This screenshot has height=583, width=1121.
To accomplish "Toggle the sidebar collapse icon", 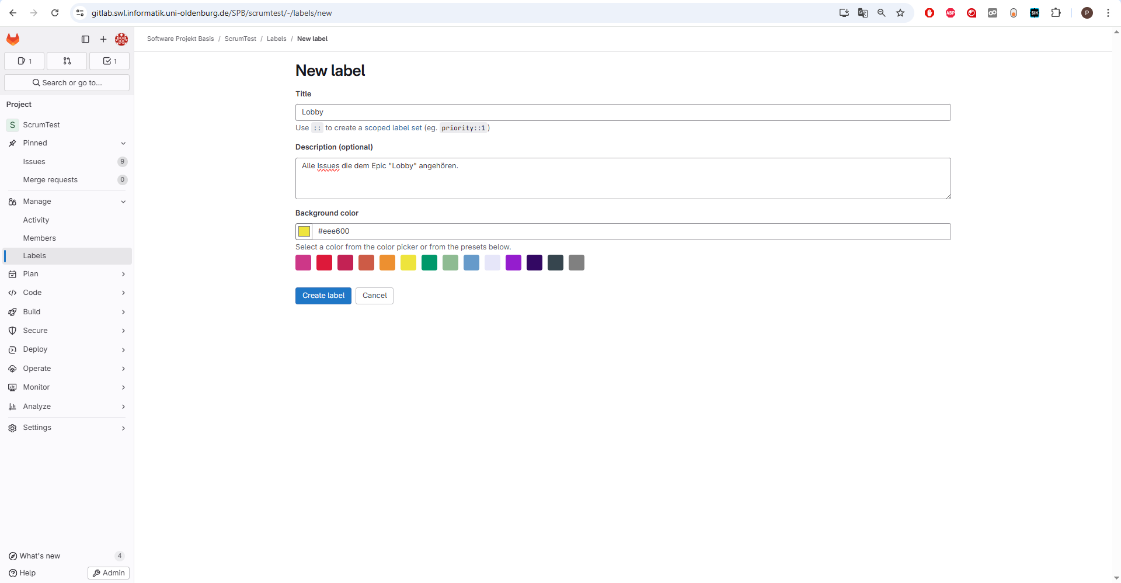I will 85,39.
